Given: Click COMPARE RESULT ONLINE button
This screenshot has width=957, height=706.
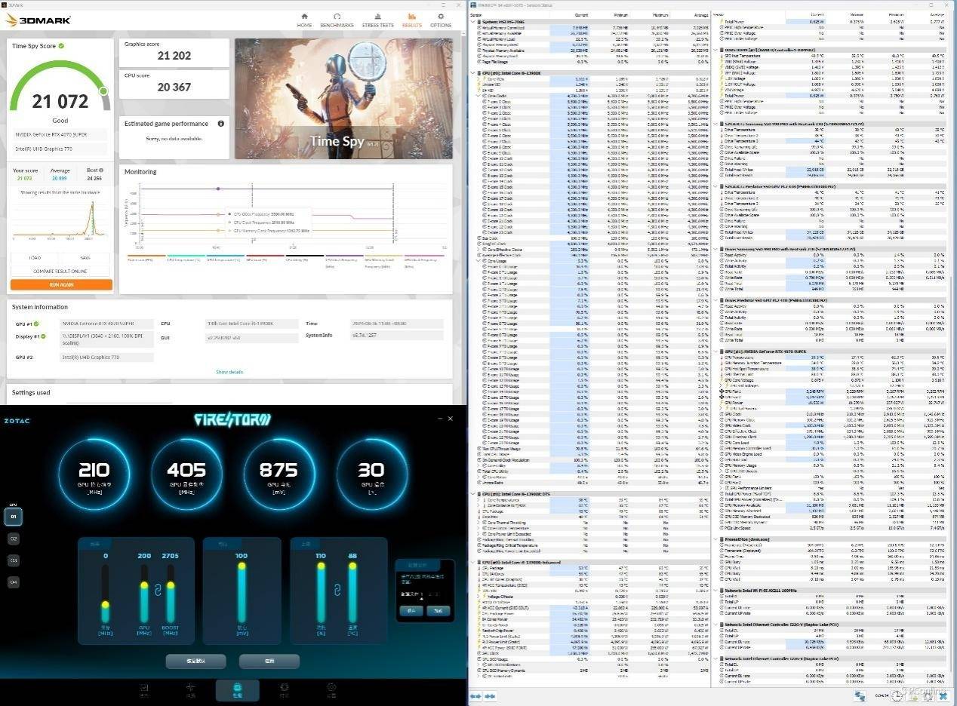Looking at the screenshot, I should (x=61, y=271).
